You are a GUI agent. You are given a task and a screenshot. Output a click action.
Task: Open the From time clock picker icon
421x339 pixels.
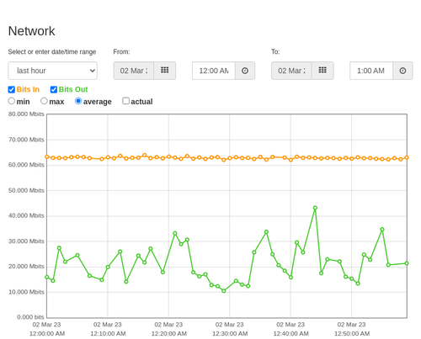245,71
